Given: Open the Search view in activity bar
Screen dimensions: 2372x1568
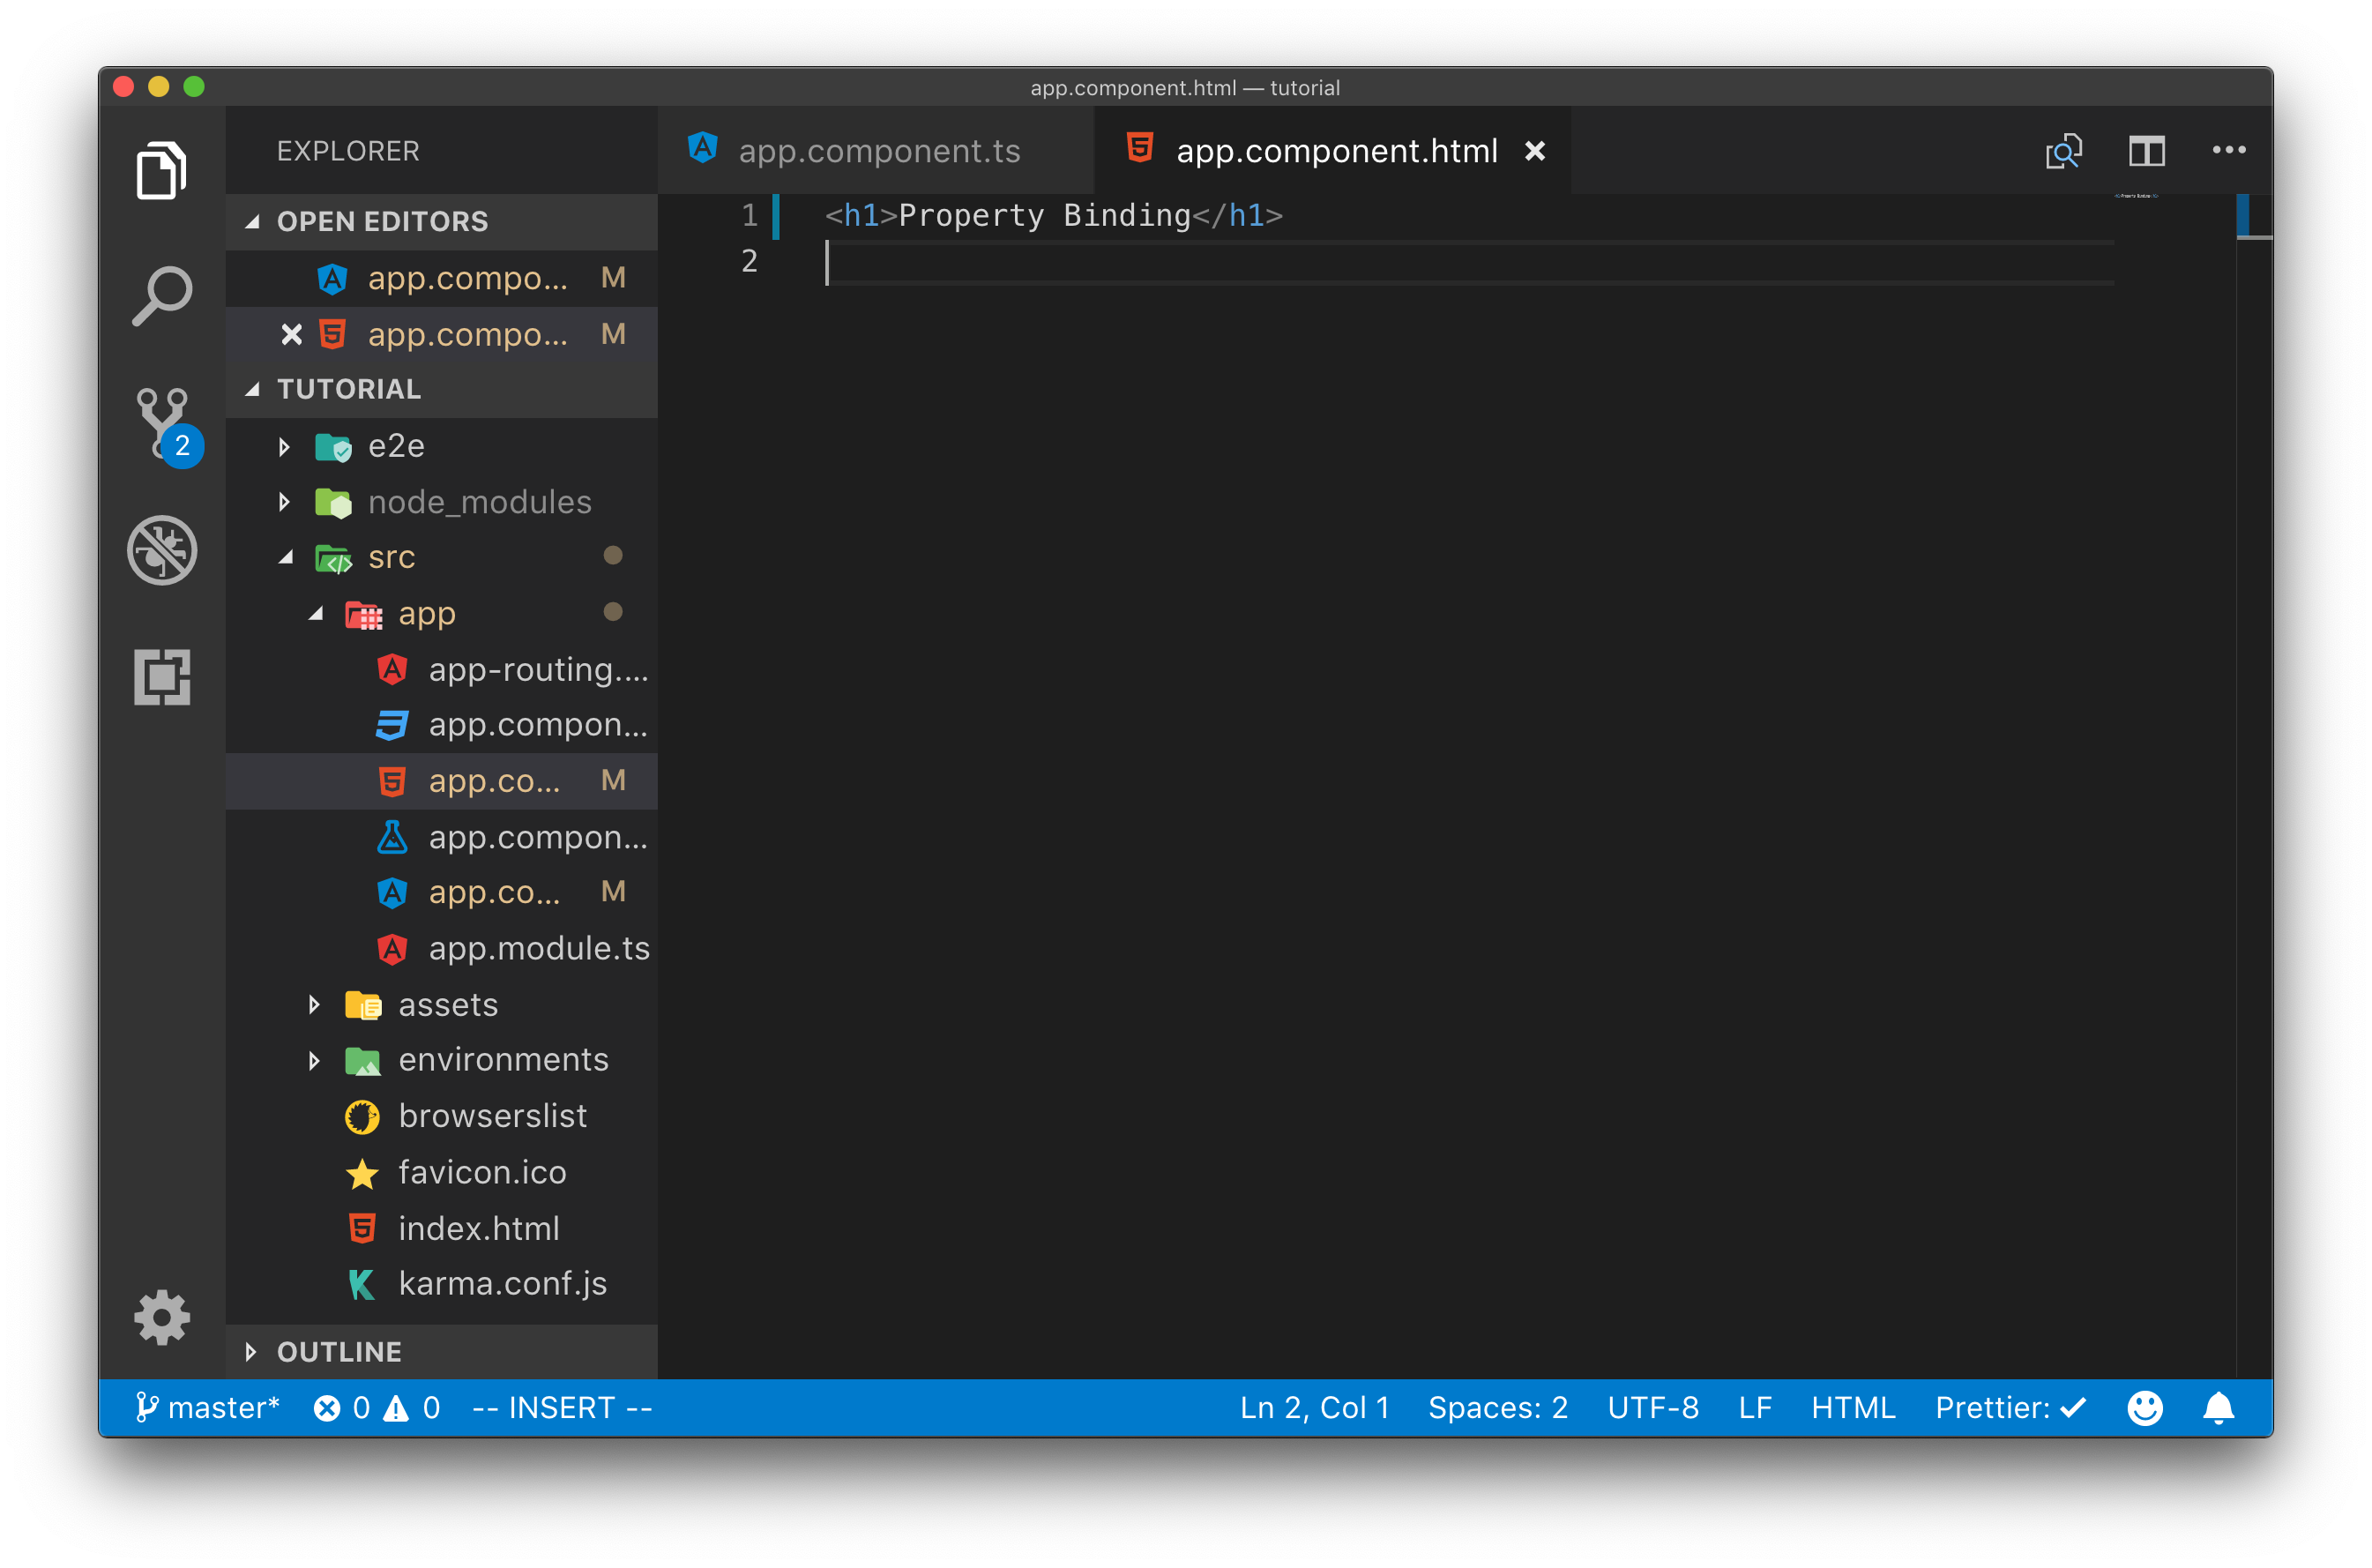Looking at the screenshot, I should pos(162,296).
